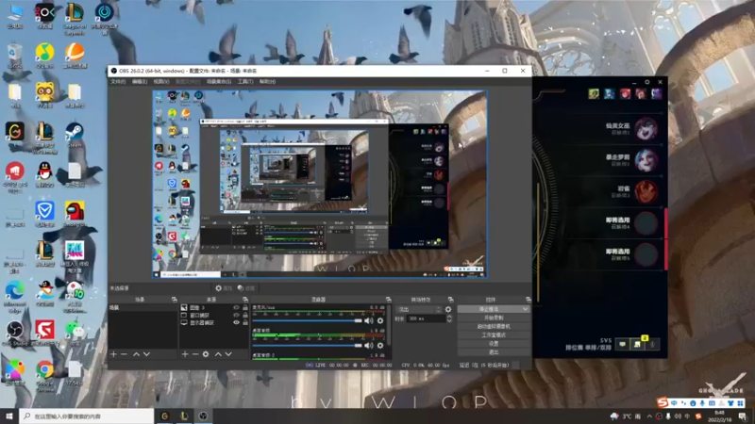Screen dimensions: 755x424
Task: Toggle visibility of the display capture source
Action: [x=236, y=323]
